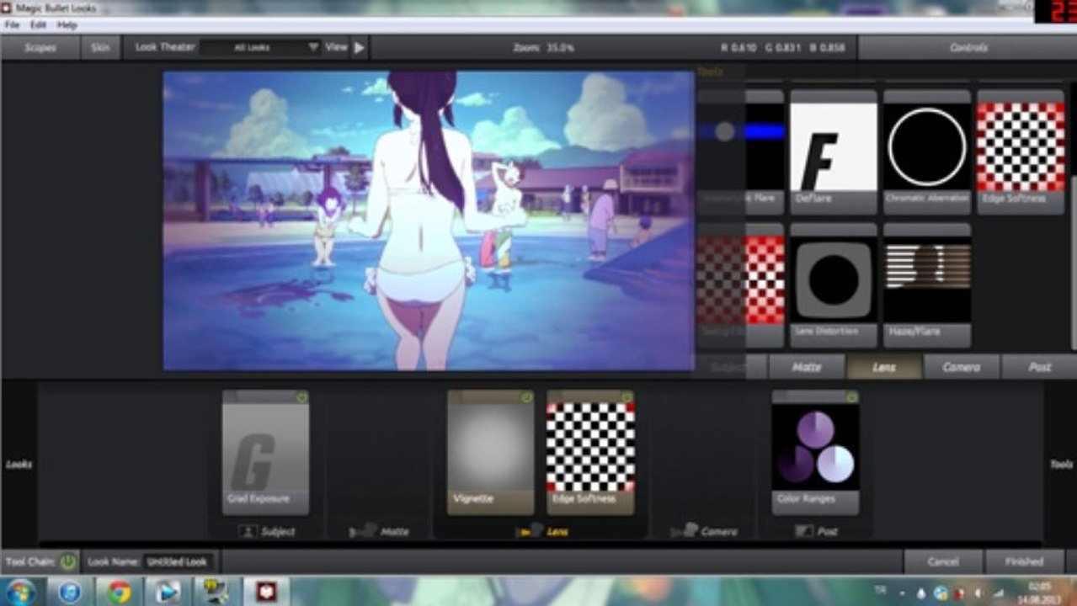The height and width of the screenshot is (606, 1077).
Task: Open the Help menu
Action: (x=67, y=25)
